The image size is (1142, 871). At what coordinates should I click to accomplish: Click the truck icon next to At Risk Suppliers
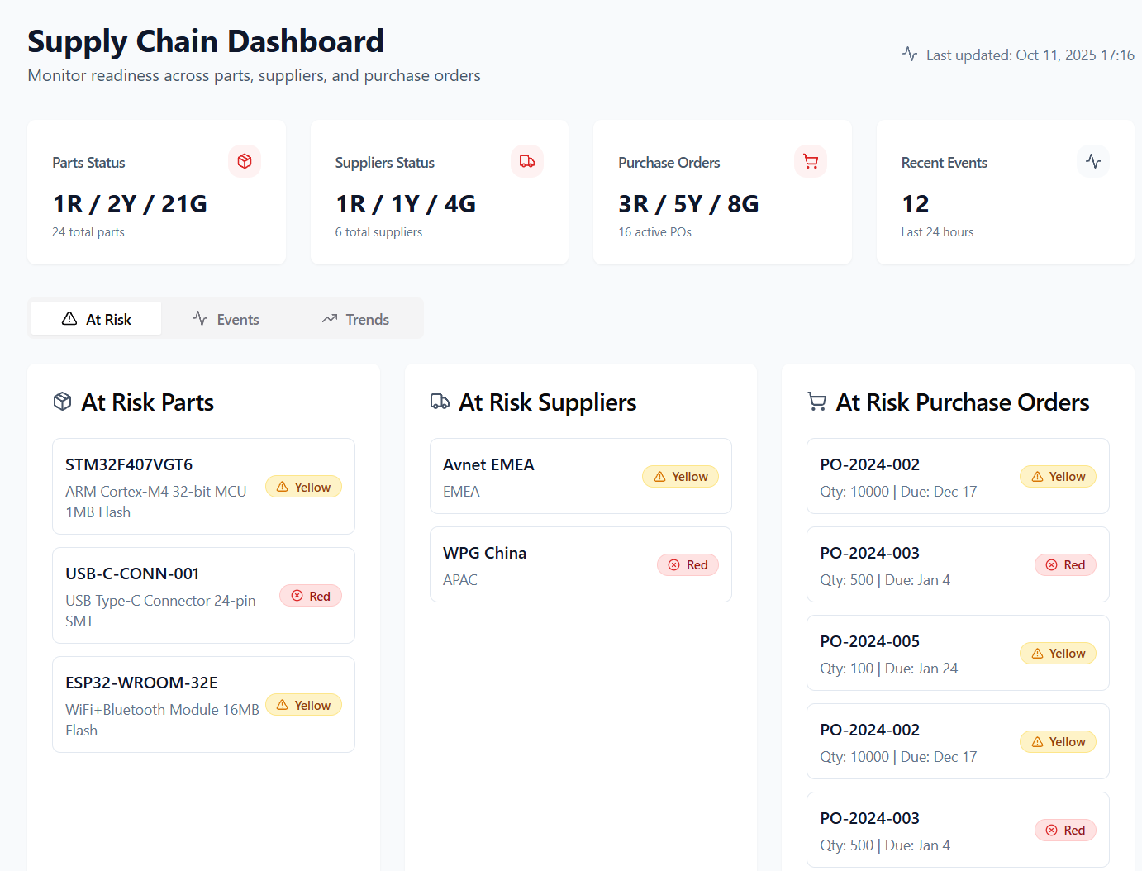tap(440, 402)
